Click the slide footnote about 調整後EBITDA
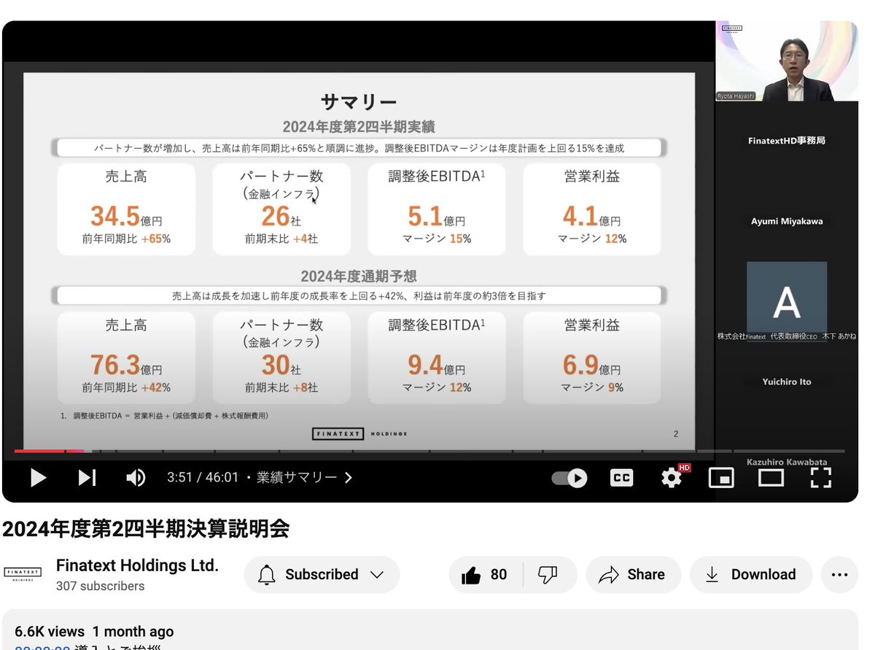The width and height of the screenshot is (875, 650). click(165, 416)
